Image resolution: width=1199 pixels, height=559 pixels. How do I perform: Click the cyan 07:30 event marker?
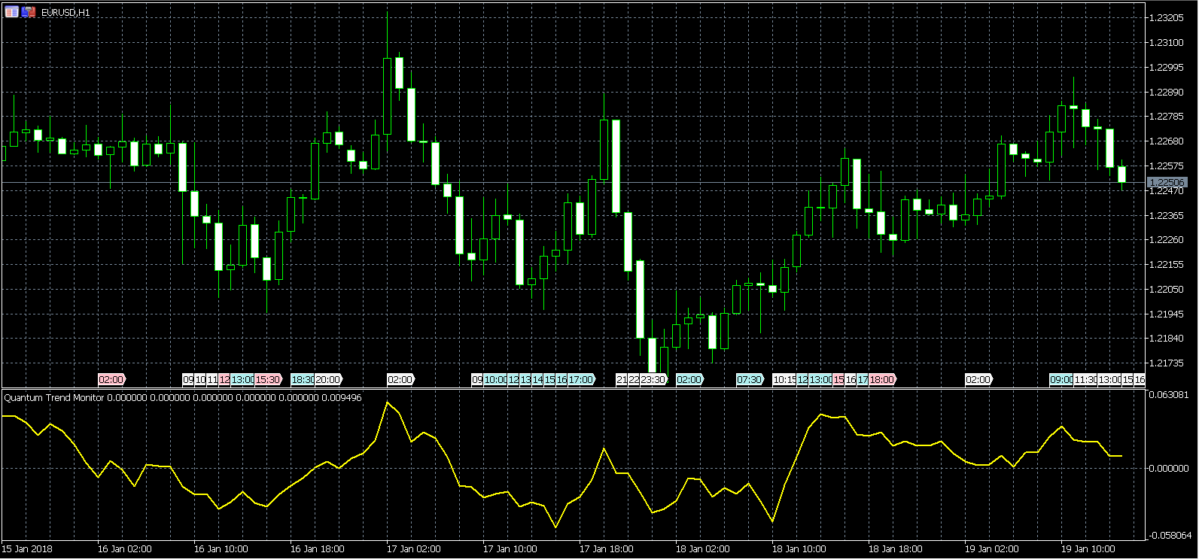pos(750,380)
